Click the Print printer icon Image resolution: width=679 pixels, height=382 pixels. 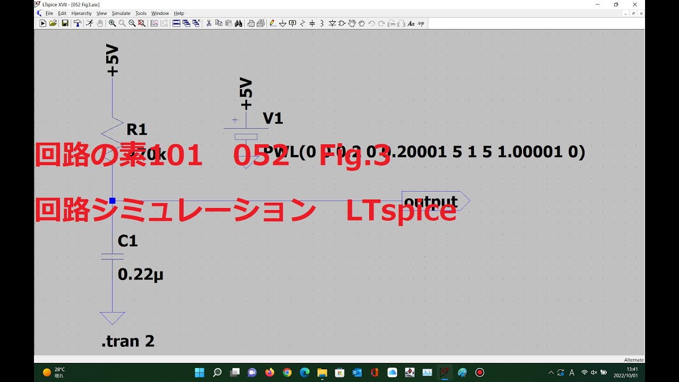point(260,23)
